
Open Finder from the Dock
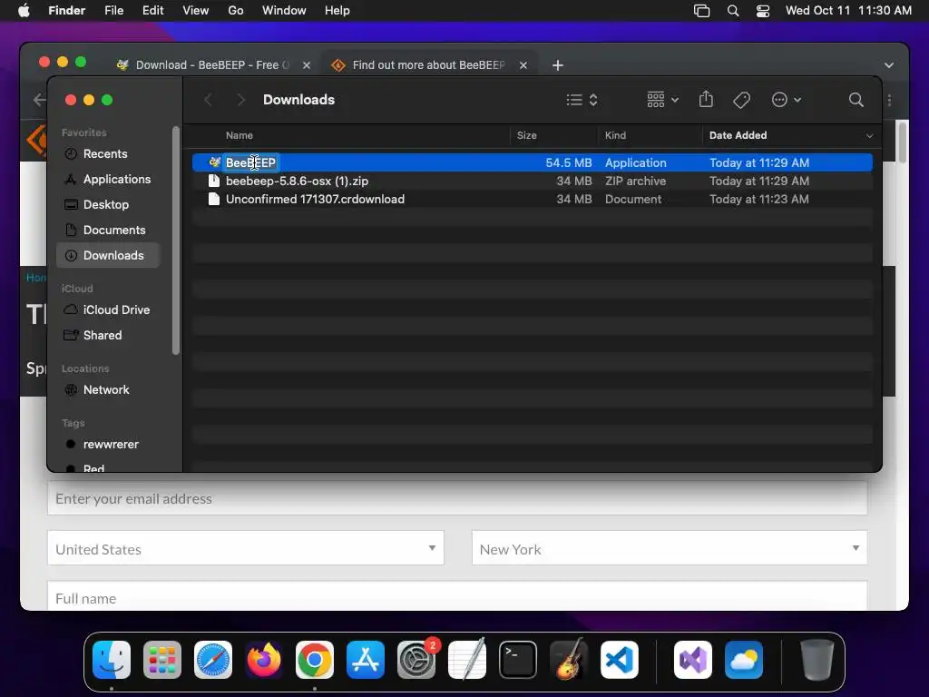pos(112,659)
